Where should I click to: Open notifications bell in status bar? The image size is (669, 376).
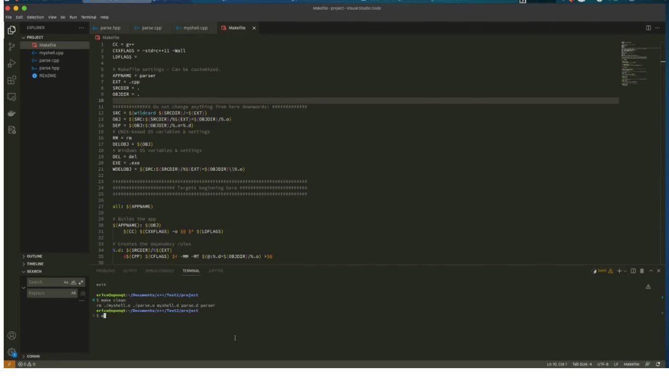(x=658, y=364)
